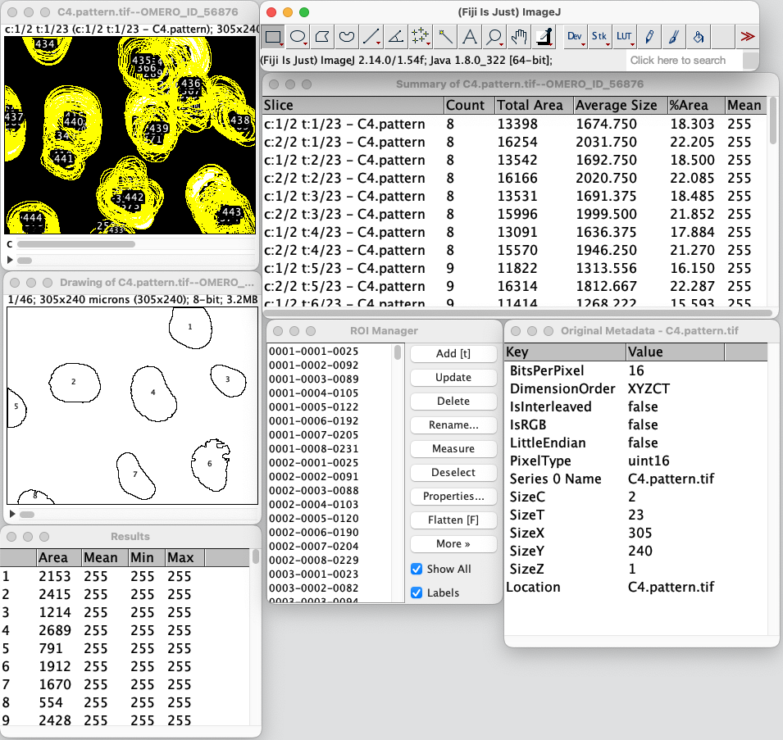The image size is (783, 740).
Task: Select row 9 with area 2428 in Results
Action: [x=125, y=720]
